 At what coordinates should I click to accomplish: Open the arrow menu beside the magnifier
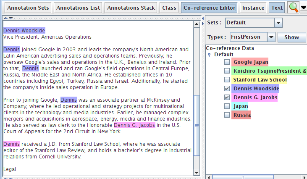(x=304, y=8)
